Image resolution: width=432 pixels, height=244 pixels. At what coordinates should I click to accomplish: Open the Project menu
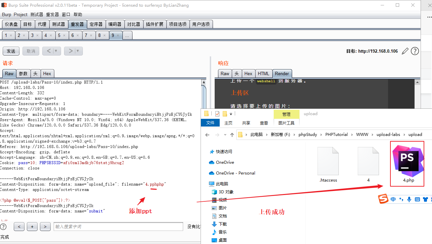[20, 14]
